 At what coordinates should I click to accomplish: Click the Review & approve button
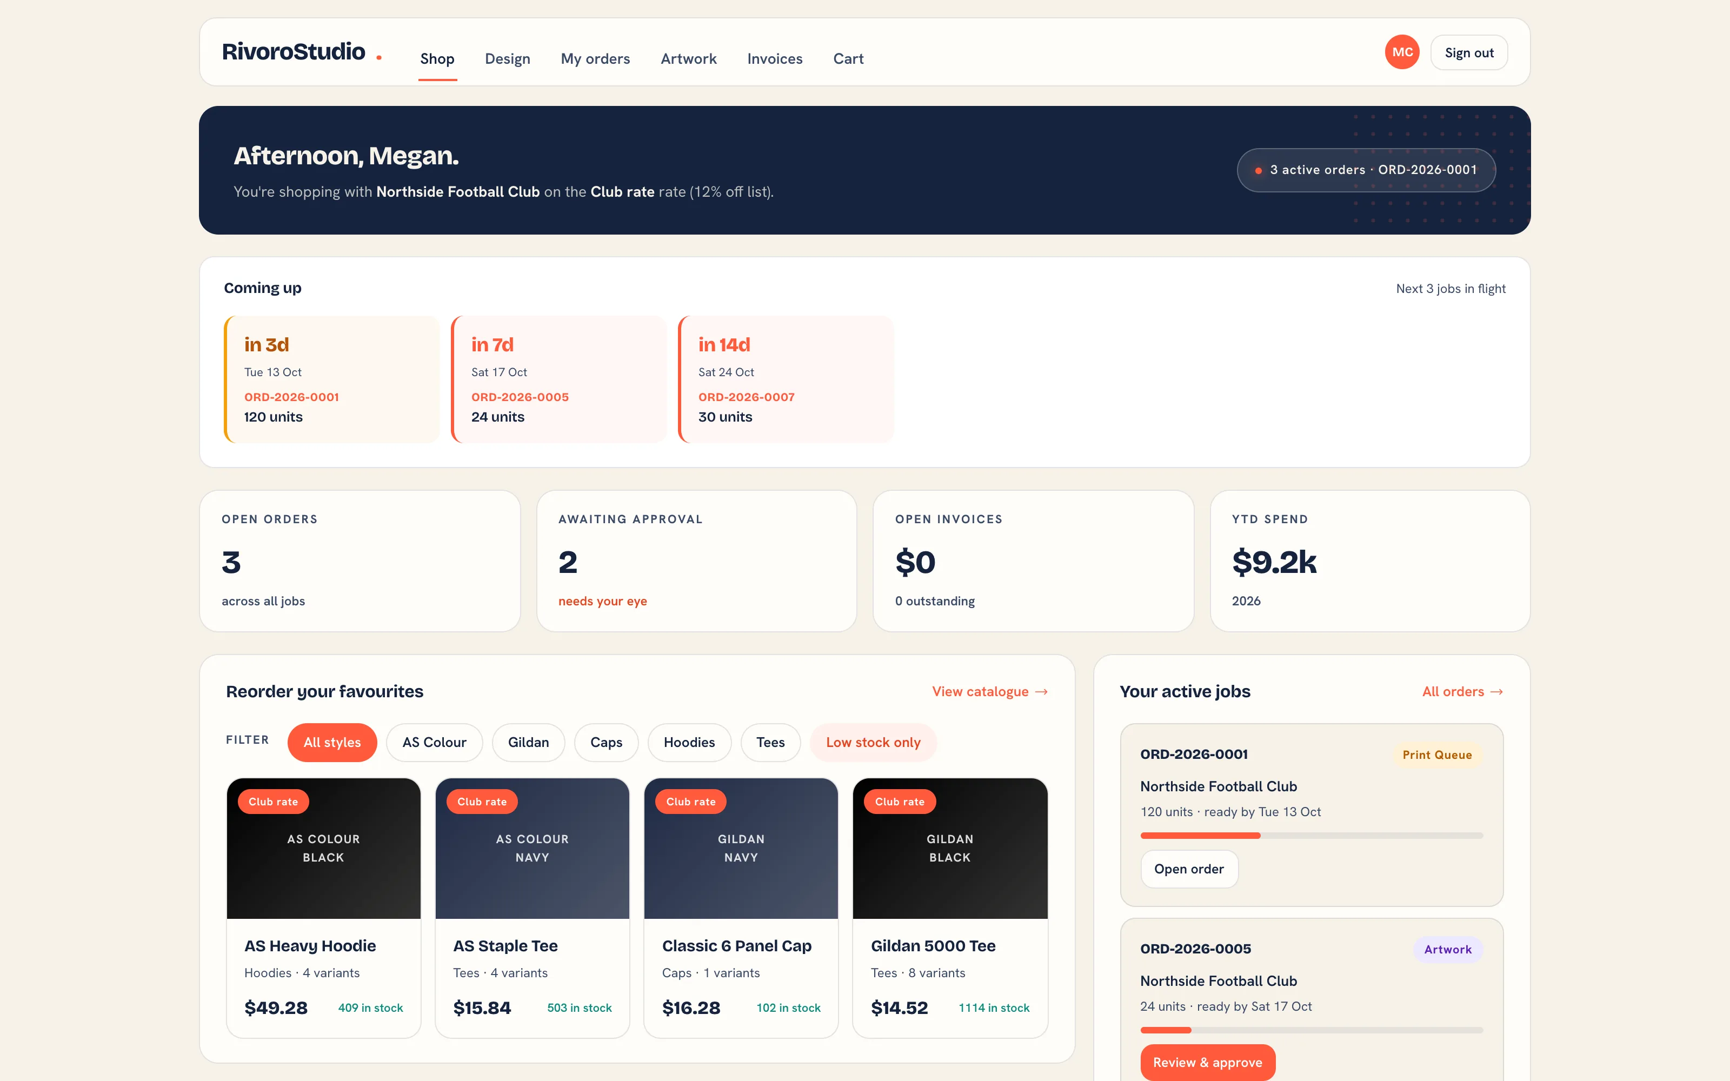[x=1207, y=1063]
